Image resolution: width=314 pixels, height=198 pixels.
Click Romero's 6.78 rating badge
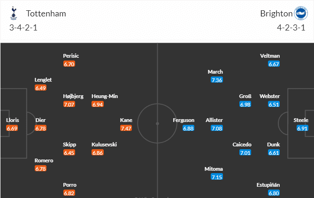pyautogui.click(x=41, y=168)
